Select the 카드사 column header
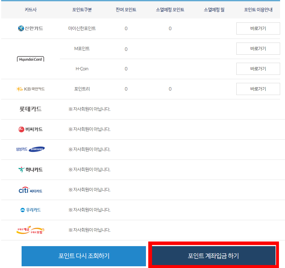 click(31, 9)
